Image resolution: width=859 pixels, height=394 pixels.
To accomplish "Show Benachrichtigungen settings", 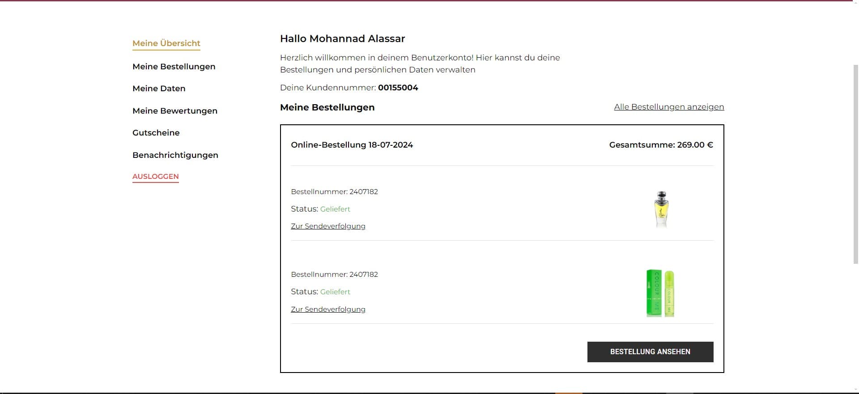I will click(175, 155).
